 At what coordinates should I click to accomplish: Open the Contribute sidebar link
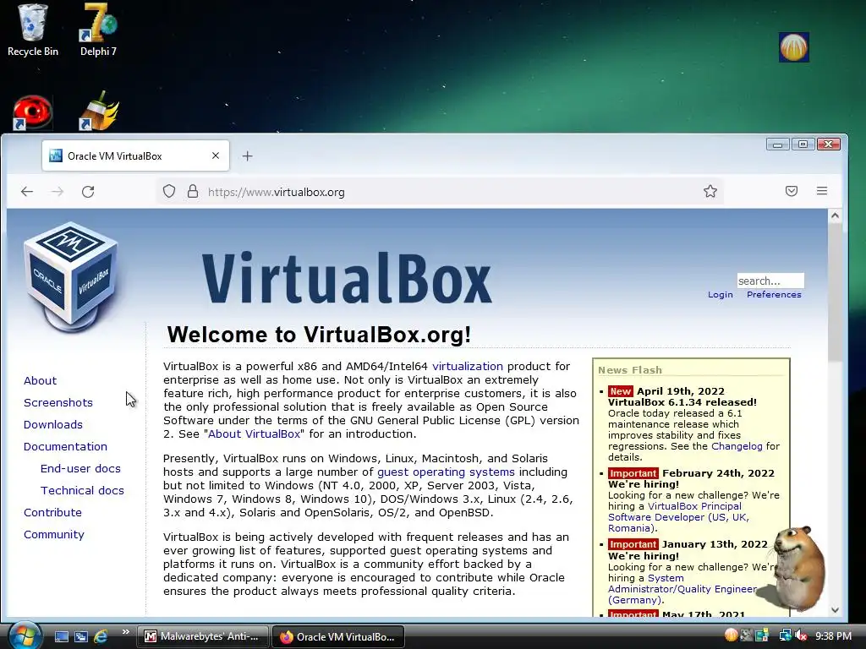tap(52, 513)
